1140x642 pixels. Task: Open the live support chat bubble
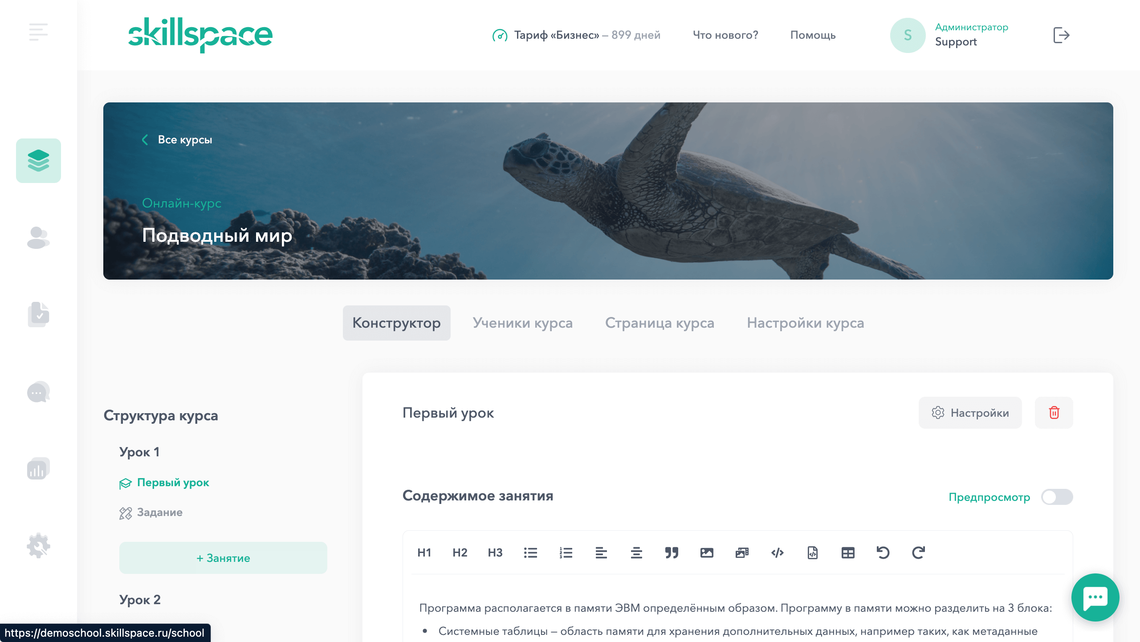coord(1095,597)
